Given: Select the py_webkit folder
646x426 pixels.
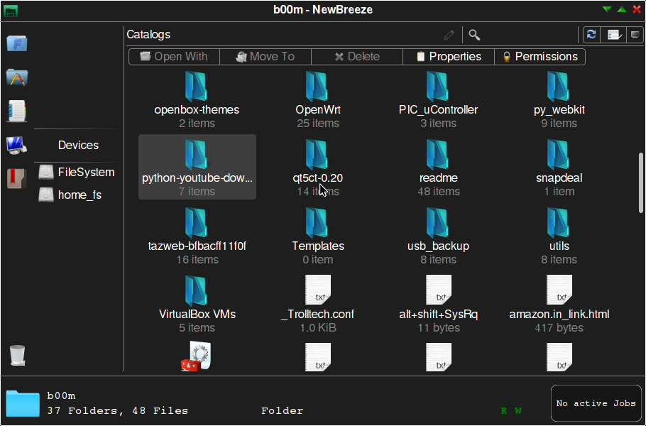Looking at the screenshot, I should (x=559, y=99).
